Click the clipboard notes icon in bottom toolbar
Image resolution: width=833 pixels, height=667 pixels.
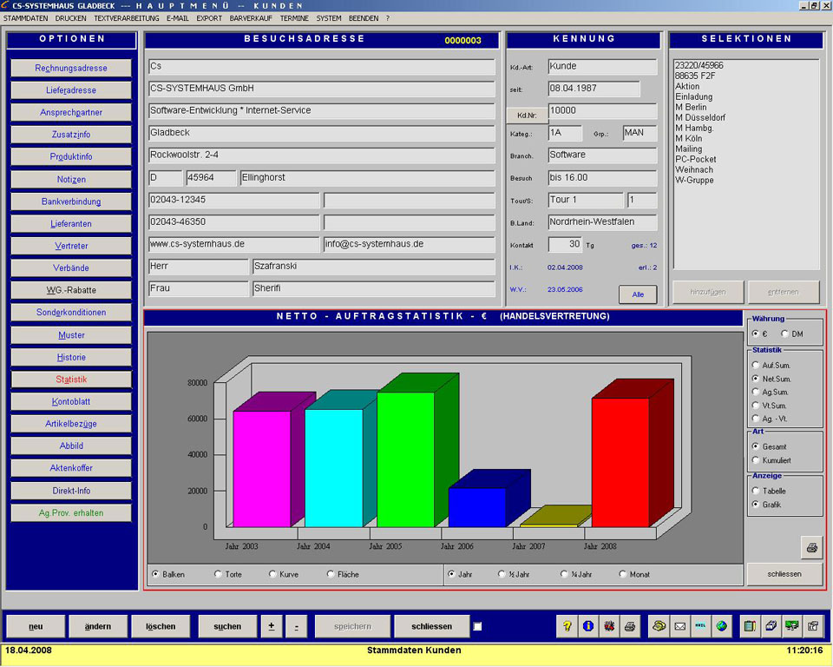pyautogui.click(x=751, y=626)
